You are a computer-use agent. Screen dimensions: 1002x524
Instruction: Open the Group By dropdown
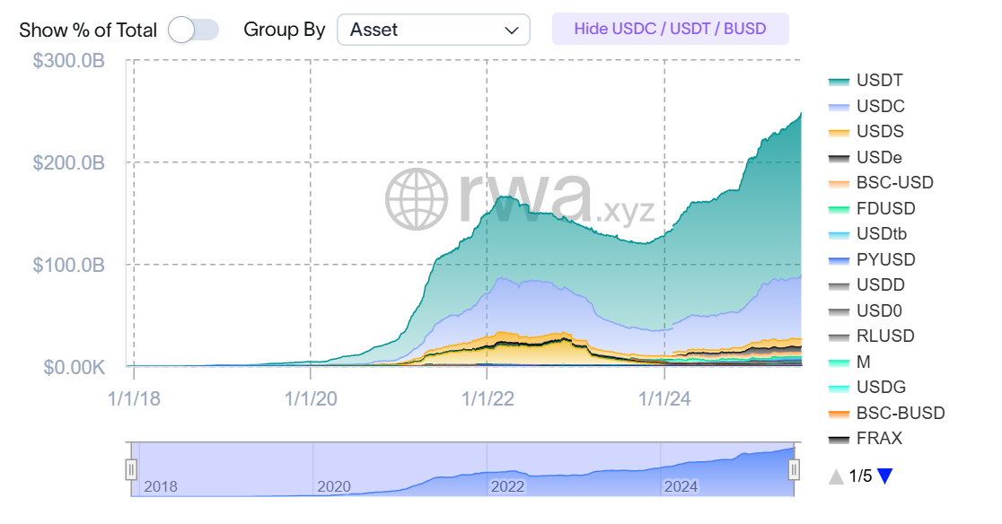point(433,30)
